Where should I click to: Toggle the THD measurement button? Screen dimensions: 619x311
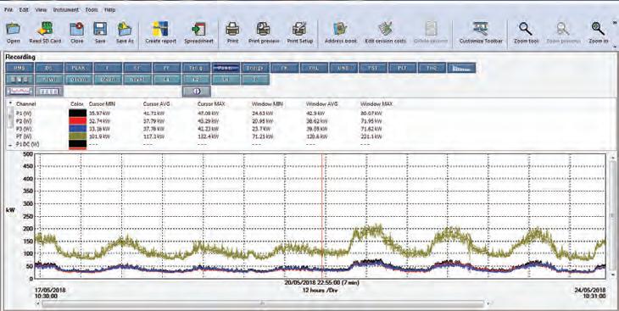pos(432,68)
